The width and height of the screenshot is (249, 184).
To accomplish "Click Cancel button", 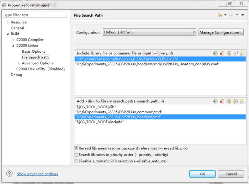I will coord(231,174).
